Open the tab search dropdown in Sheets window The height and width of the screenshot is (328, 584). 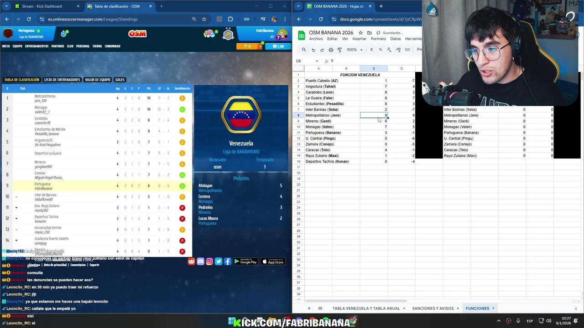[299, 6]
